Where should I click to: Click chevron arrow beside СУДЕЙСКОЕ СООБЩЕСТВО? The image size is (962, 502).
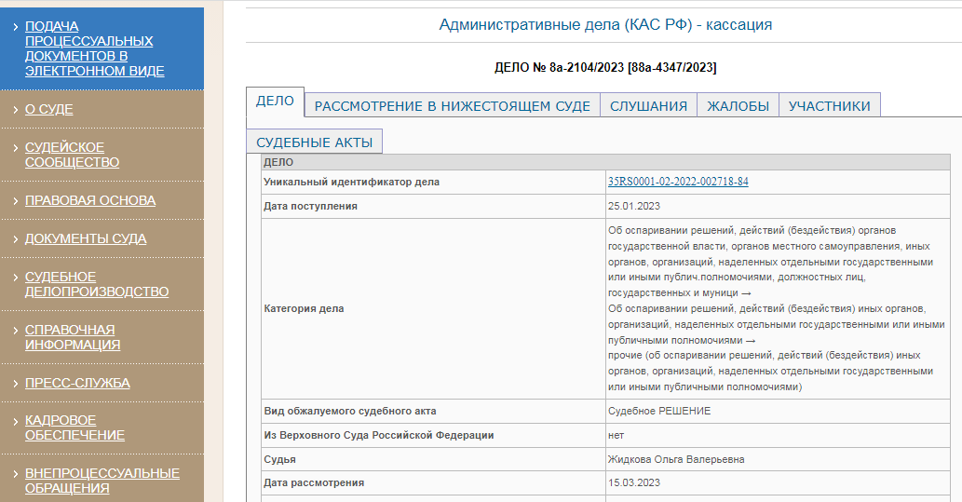[x=16, y=148]
